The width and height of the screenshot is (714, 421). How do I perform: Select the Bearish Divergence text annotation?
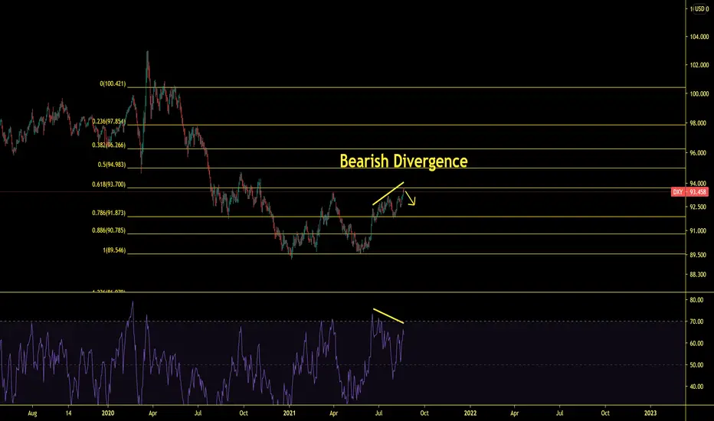(404, 161)
